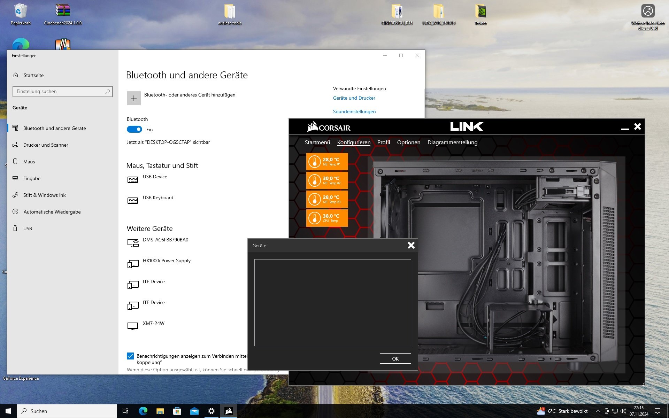Click the taskbar Suchen search box
Screen dimensions: 669x418
pyautogui.click(x=67, y=411)
